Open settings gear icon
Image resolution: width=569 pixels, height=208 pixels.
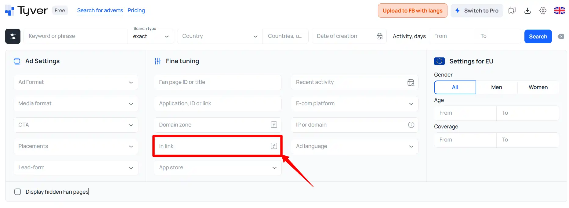pos(543,11)
